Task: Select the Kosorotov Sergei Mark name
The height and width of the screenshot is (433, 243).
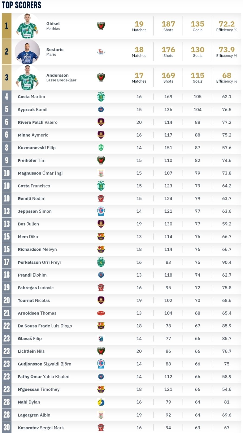Action: 41,428
